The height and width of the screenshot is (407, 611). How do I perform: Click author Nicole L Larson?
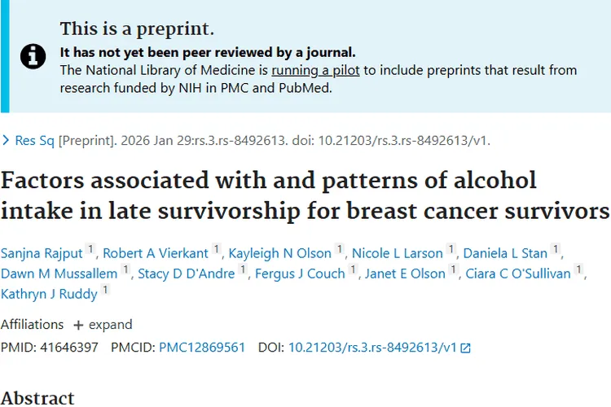click(x=397, y=253)
